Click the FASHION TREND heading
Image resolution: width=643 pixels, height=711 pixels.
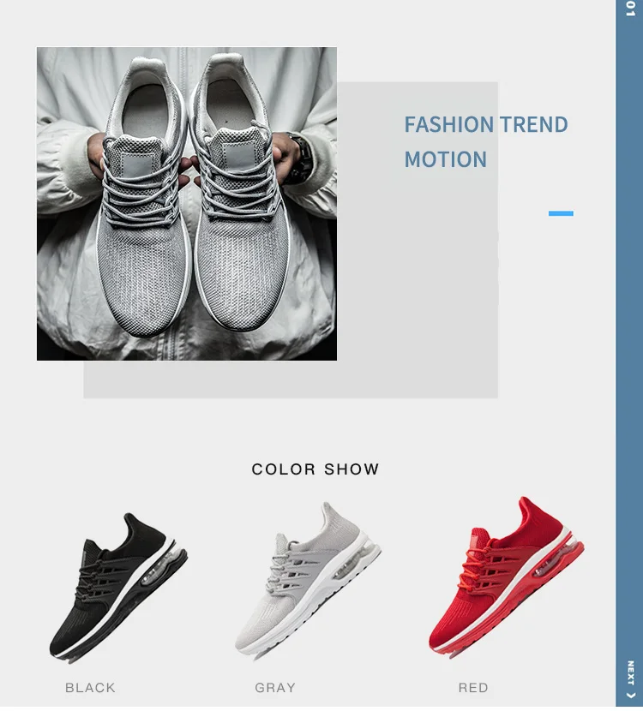point(486,124)
